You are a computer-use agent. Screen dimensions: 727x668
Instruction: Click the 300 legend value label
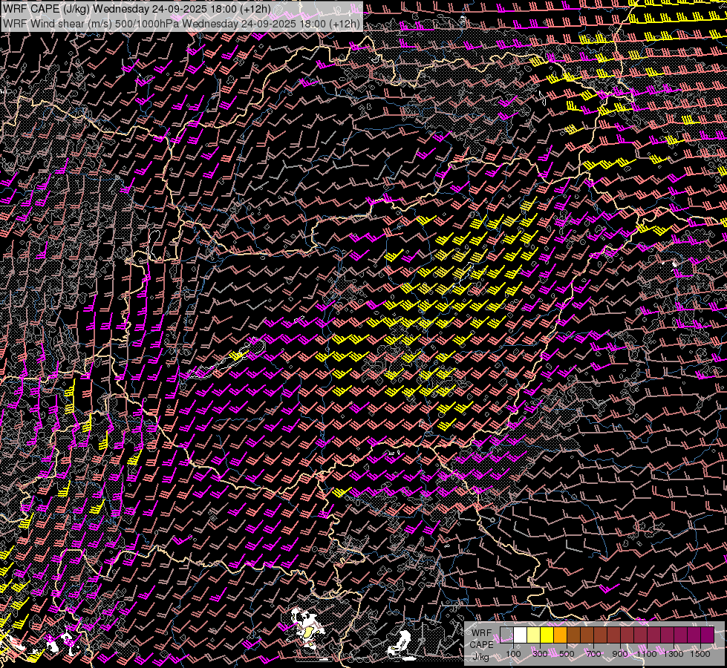pos(540,653)
